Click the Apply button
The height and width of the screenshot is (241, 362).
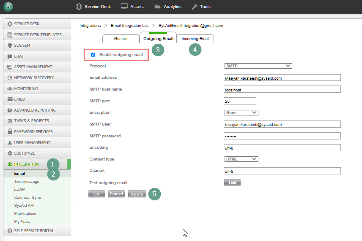pos(137,194)
